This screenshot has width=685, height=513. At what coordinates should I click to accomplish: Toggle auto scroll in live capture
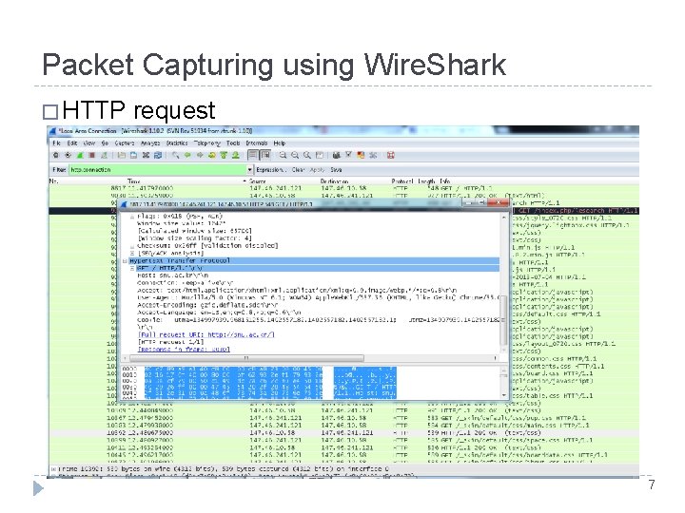[x=265, y=155]
